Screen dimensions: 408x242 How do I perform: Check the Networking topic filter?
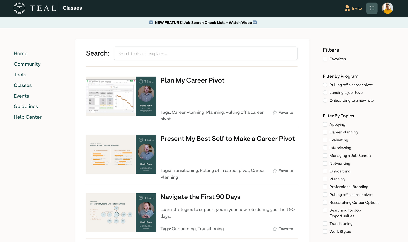325,163
